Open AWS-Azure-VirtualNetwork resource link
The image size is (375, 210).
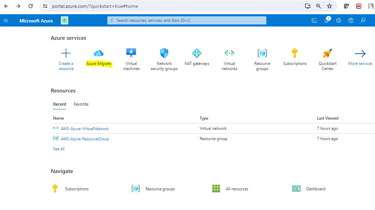[x=85, y=129]
